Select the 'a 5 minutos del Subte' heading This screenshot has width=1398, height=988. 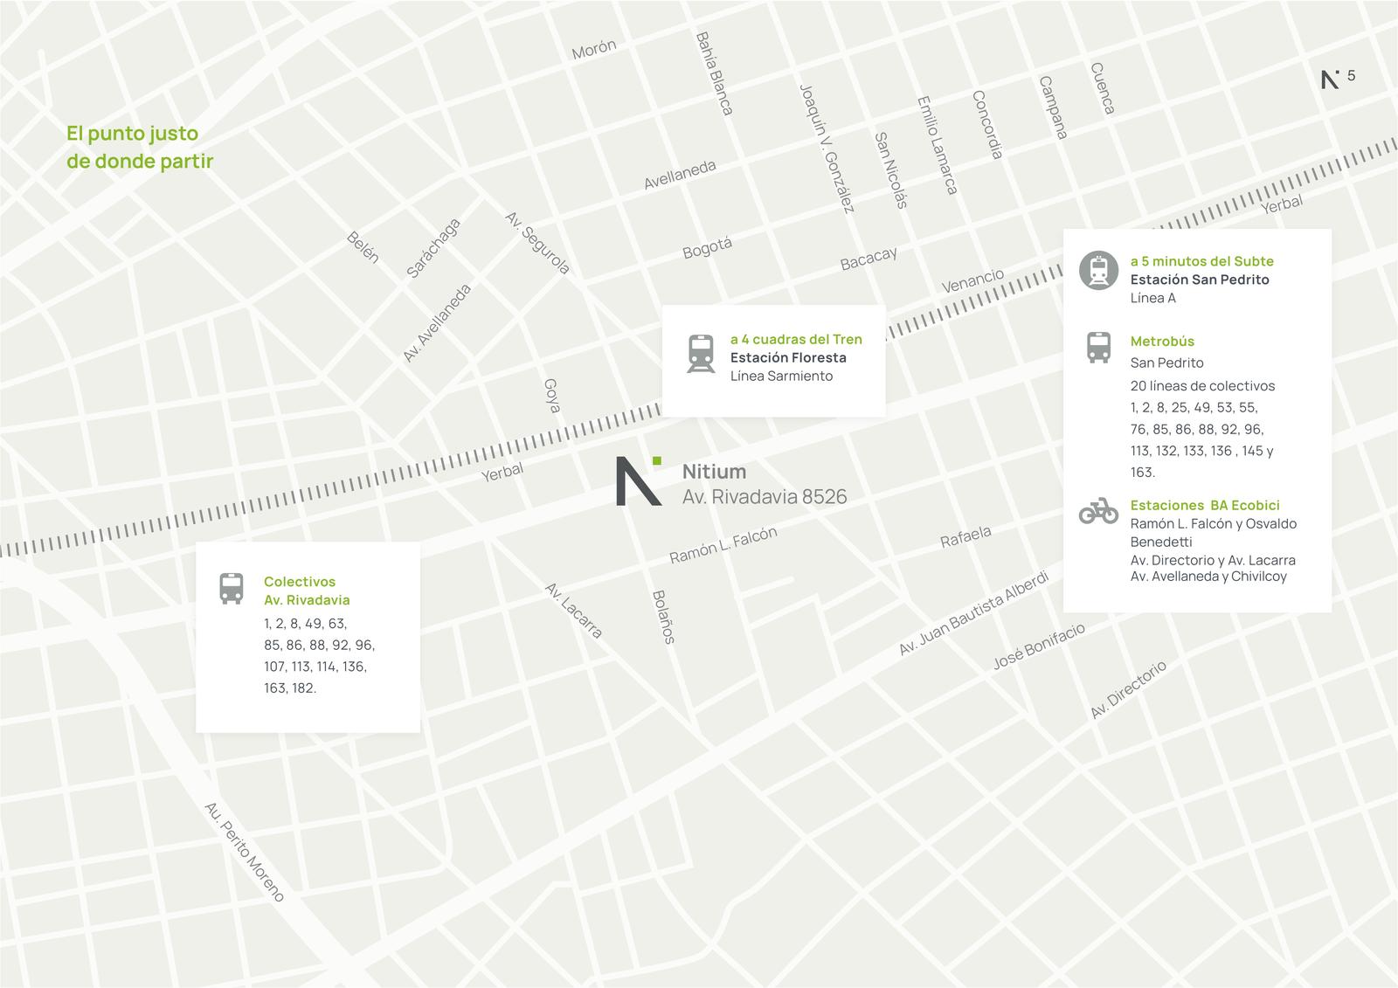[1201, 261]
